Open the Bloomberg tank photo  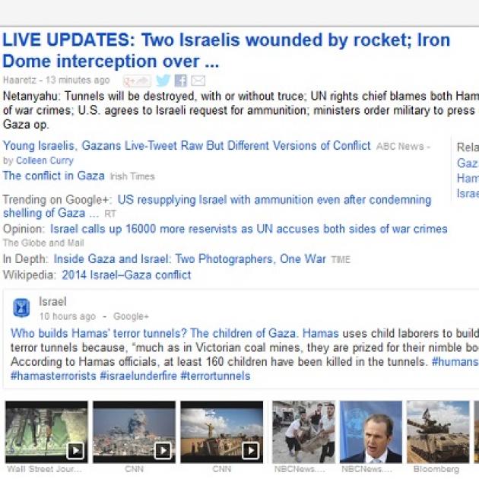(x=438, y=432)
